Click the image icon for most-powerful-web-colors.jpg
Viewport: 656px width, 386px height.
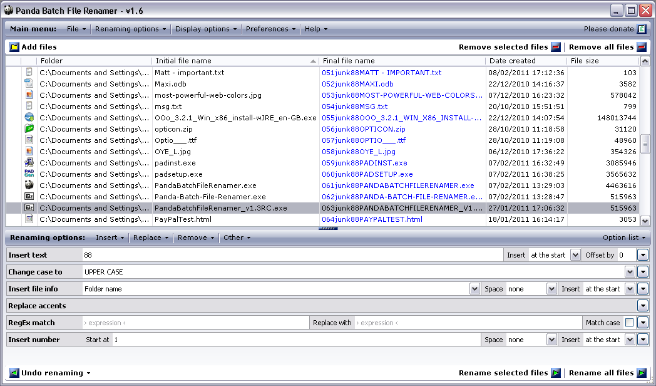click(29, 95)
